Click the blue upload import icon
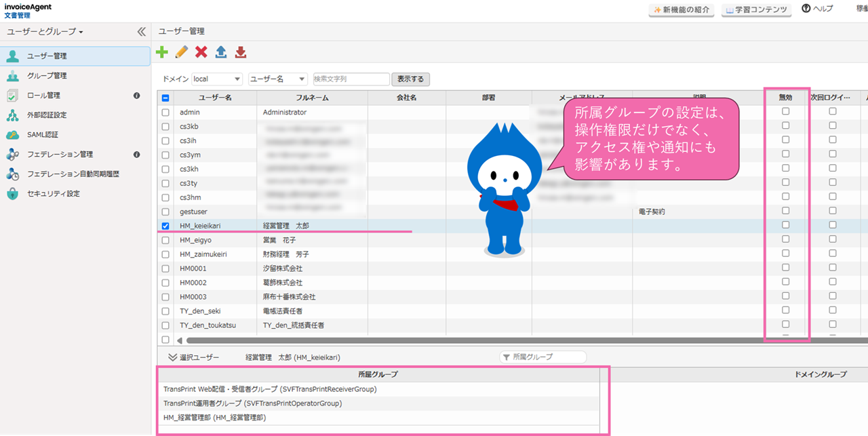The image size is (868, 436). pos(221,52)
